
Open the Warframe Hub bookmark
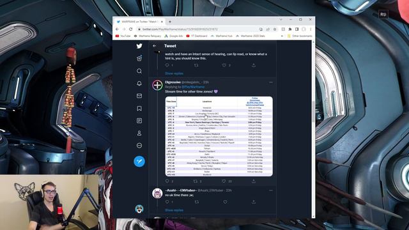[x=221, y=36]
